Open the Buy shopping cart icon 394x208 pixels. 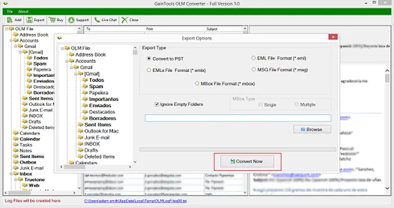point(52,20)
